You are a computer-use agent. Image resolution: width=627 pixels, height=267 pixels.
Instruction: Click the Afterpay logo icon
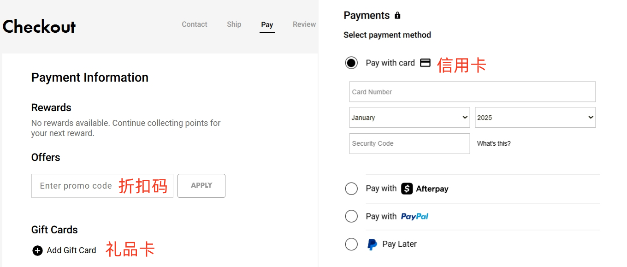pos(407,189)
